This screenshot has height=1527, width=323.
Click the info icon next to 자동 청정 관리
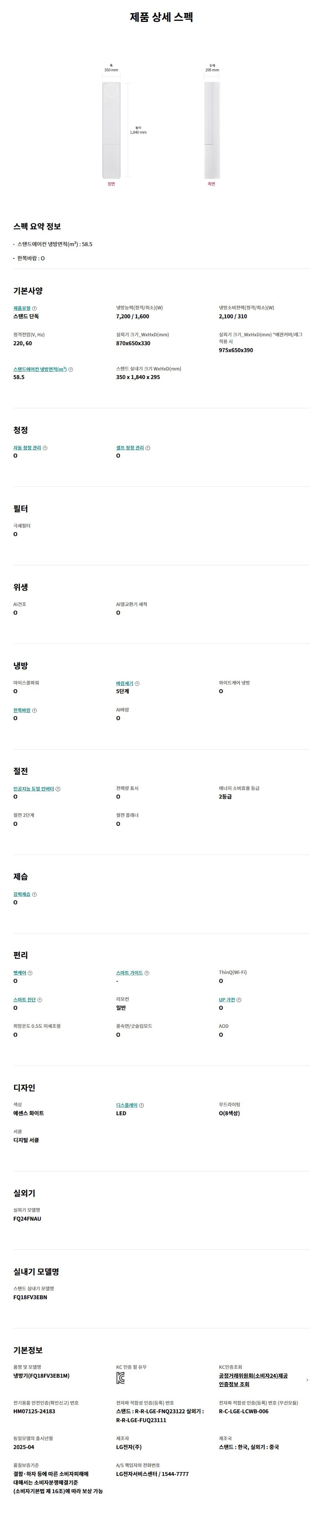click(x=45, y=448)
